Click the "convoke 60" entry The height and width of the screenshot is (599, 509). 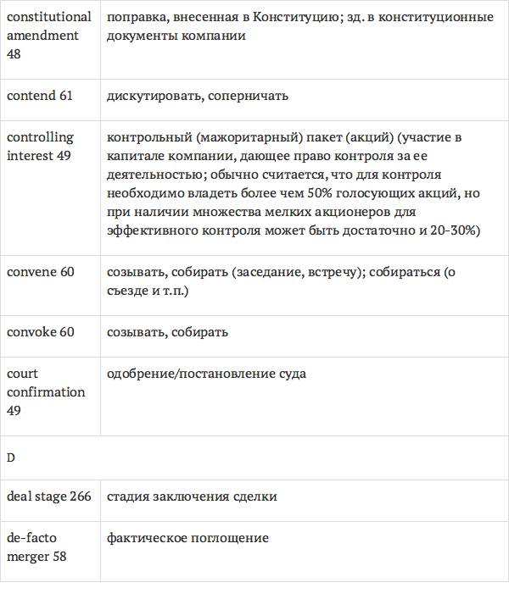40,331
